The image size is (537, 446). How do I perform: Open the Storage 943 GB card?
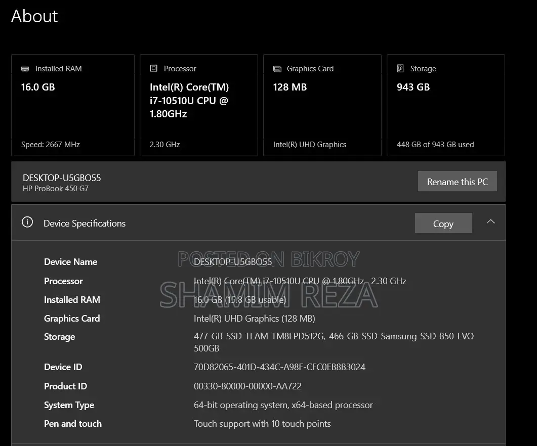click(446, 105)
